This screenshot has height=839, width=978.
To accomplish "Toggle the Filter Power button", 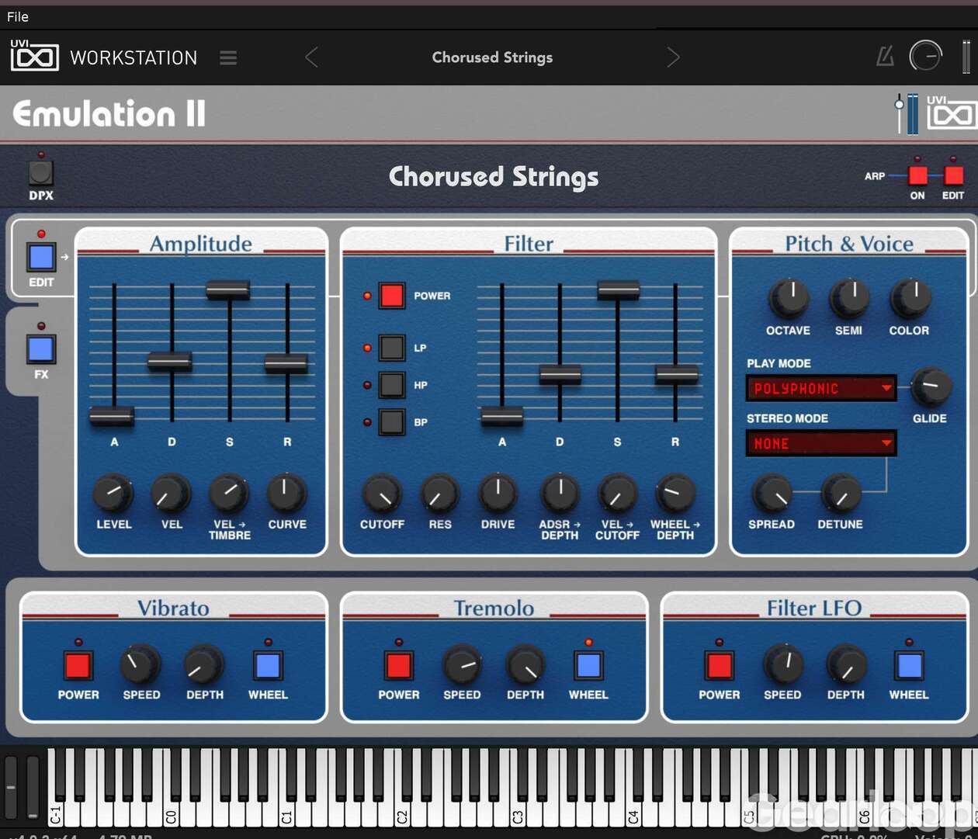I will 391,296.
